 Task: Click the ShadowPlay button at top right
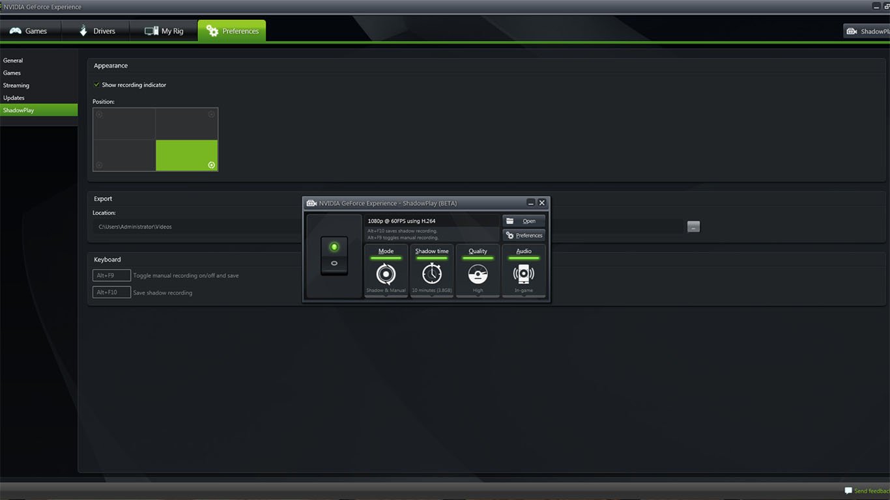click(x=867, y=31)
